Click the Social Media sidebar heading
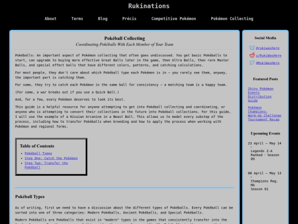 (265, 38)
